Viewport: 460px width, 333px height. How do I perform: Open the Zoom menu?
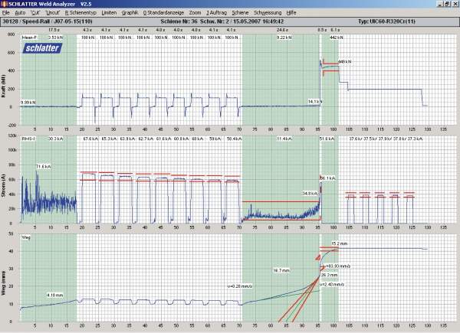click(x=195, y=14)
